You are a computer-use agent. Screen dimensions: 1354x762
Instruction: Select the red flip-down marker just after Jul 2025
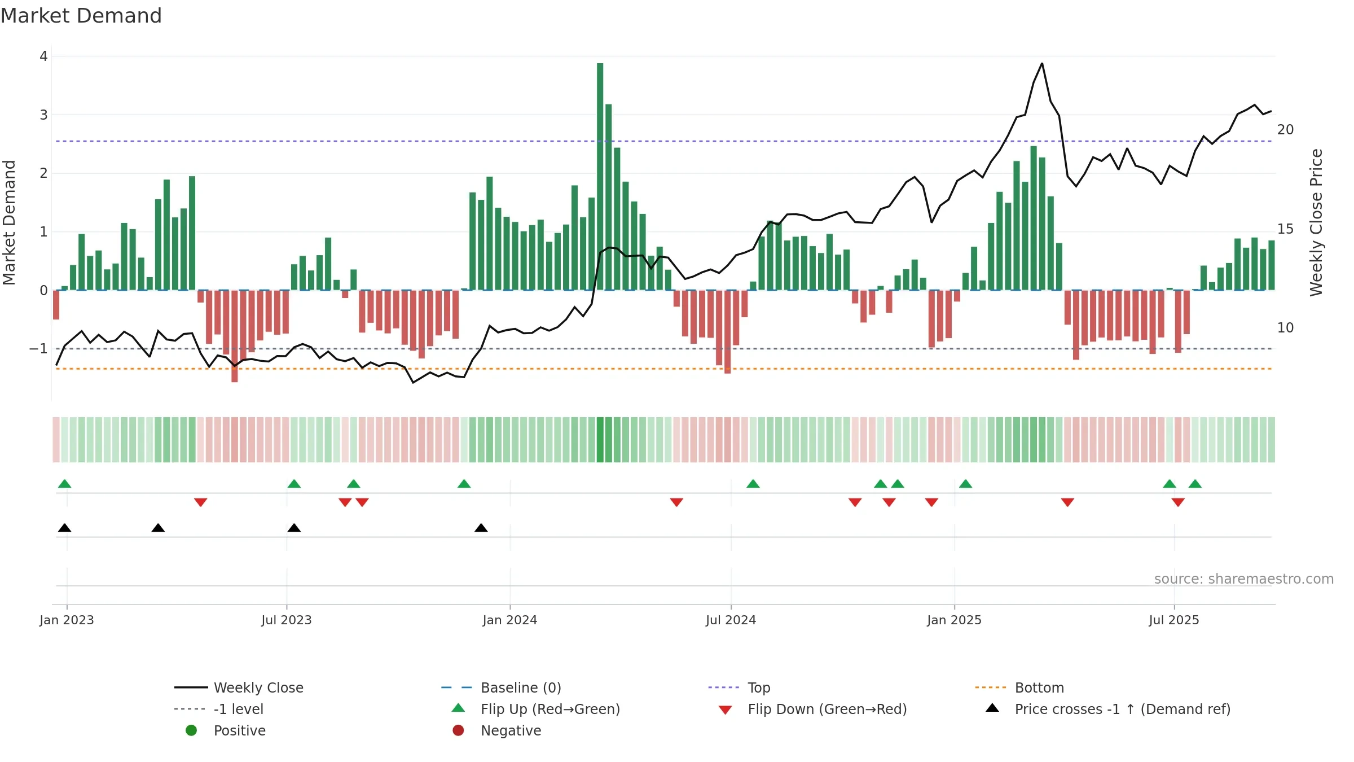[x=1178, y=502]
